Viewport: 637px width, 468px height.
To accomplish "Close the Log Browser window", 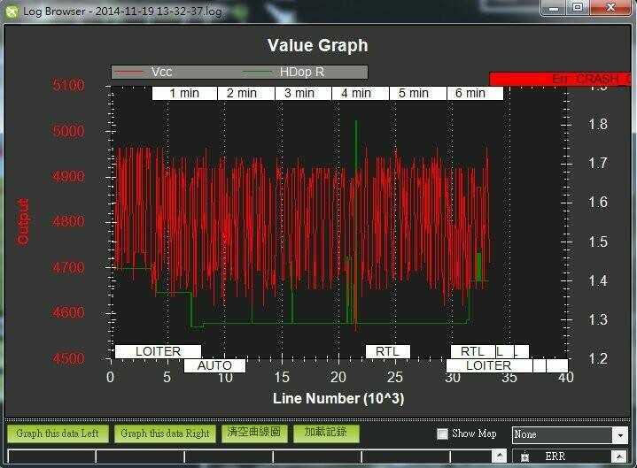I will pyautogui.click(x=610, y=8).
